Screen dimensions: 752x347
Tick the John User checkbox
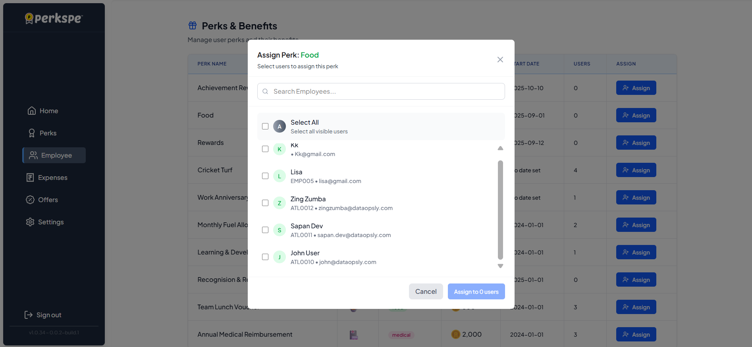coord(265,257)
